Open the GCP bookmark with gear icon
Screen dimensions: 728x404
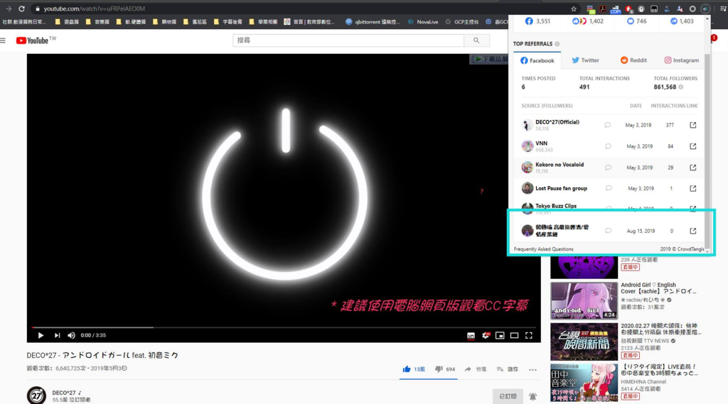(x=462, y=22)
